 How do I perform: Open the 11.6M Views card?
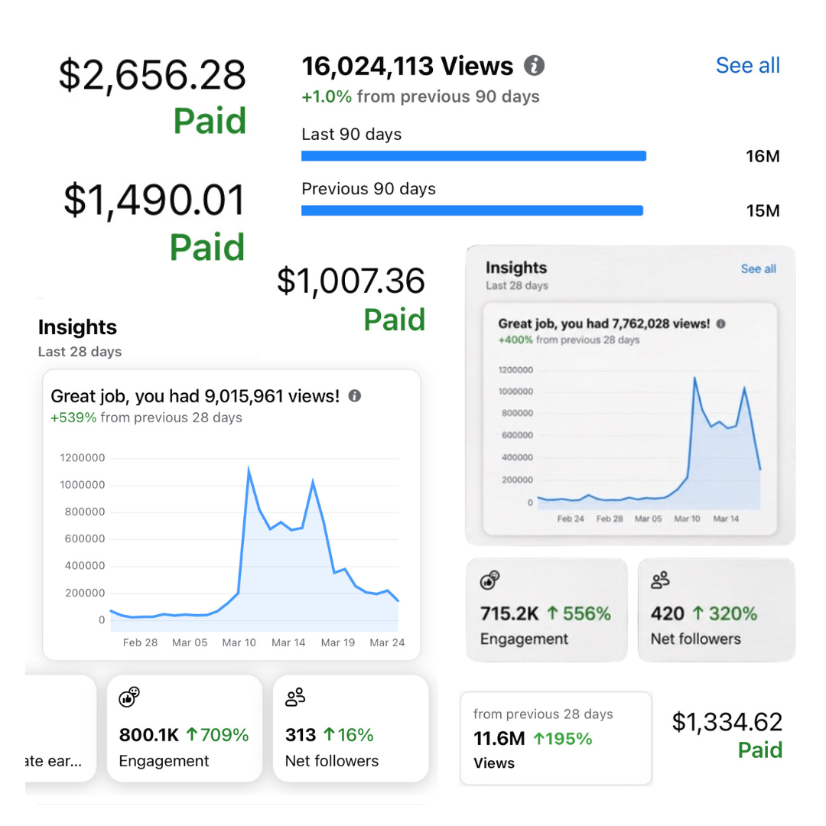556,739
